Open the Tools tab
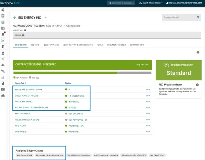This screenshot has width=205, height=160. pyautogui.click(x=100, y=45)
